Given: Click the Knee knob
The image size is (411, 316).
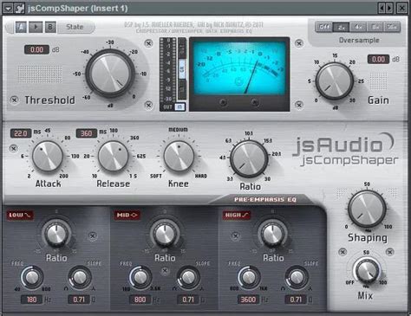Looking at the screenshot, I should tap(179, 156).
